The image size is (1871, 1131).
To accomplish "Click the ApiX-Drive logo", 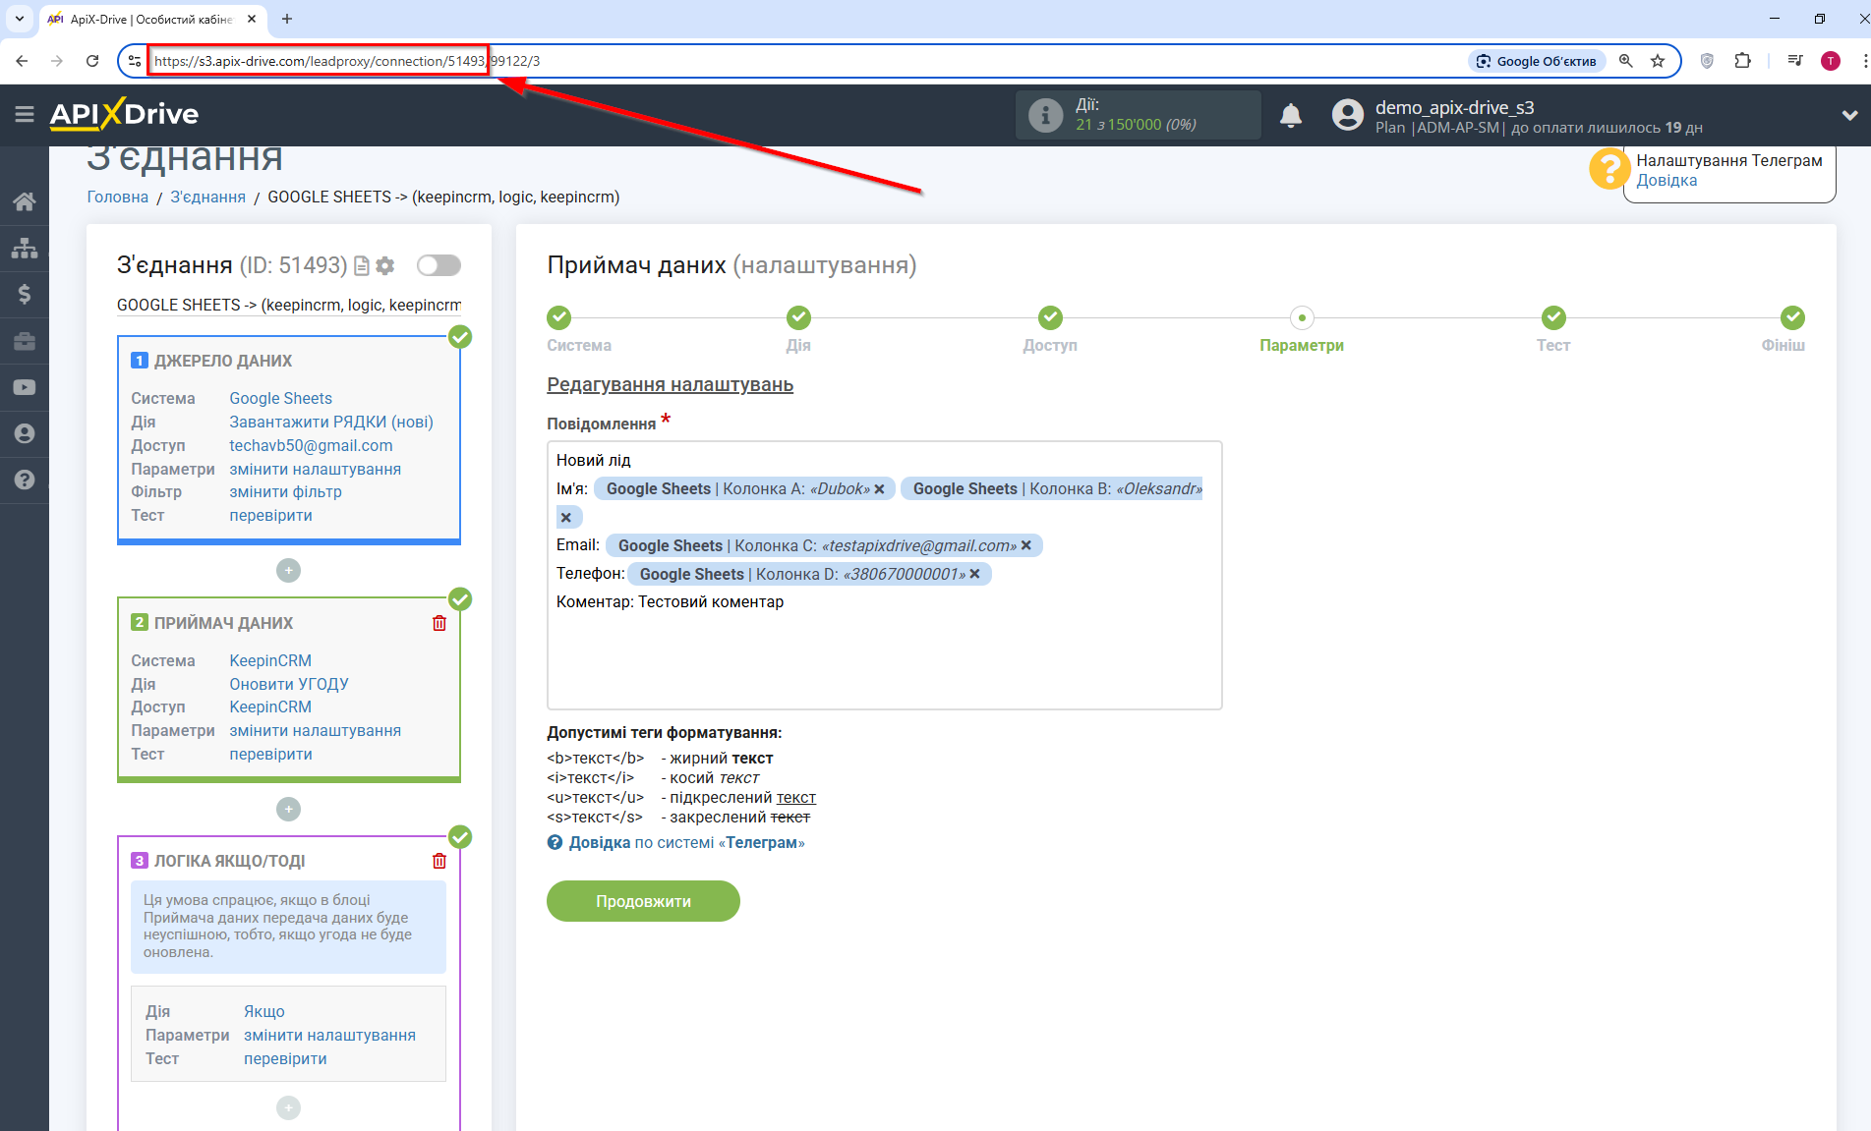I will [x=125, y=114].
